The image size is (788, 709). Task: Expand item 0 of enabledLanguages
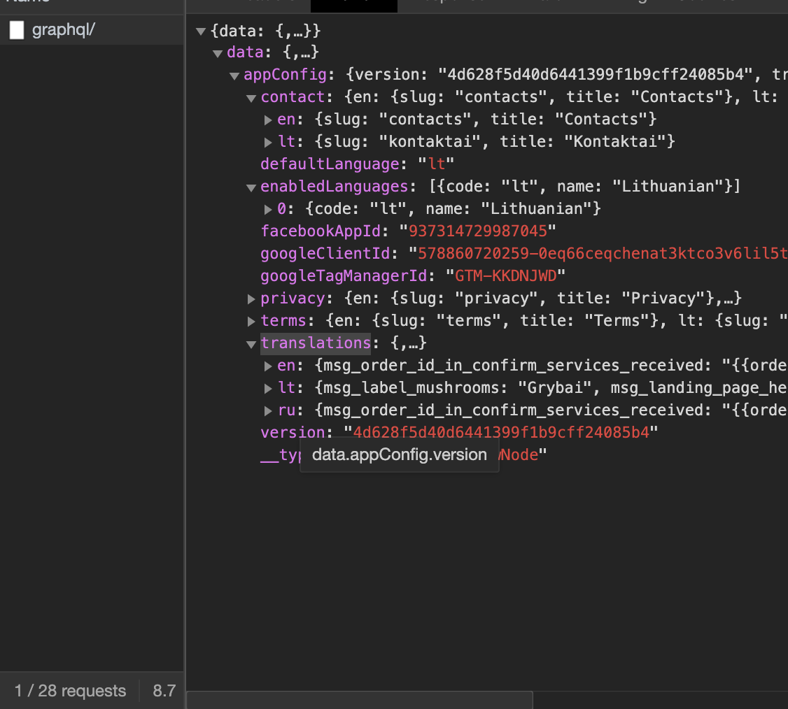click(x=268, y=209)
